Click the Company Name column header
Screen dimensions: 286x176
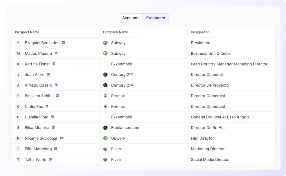[x=115, y=32]
